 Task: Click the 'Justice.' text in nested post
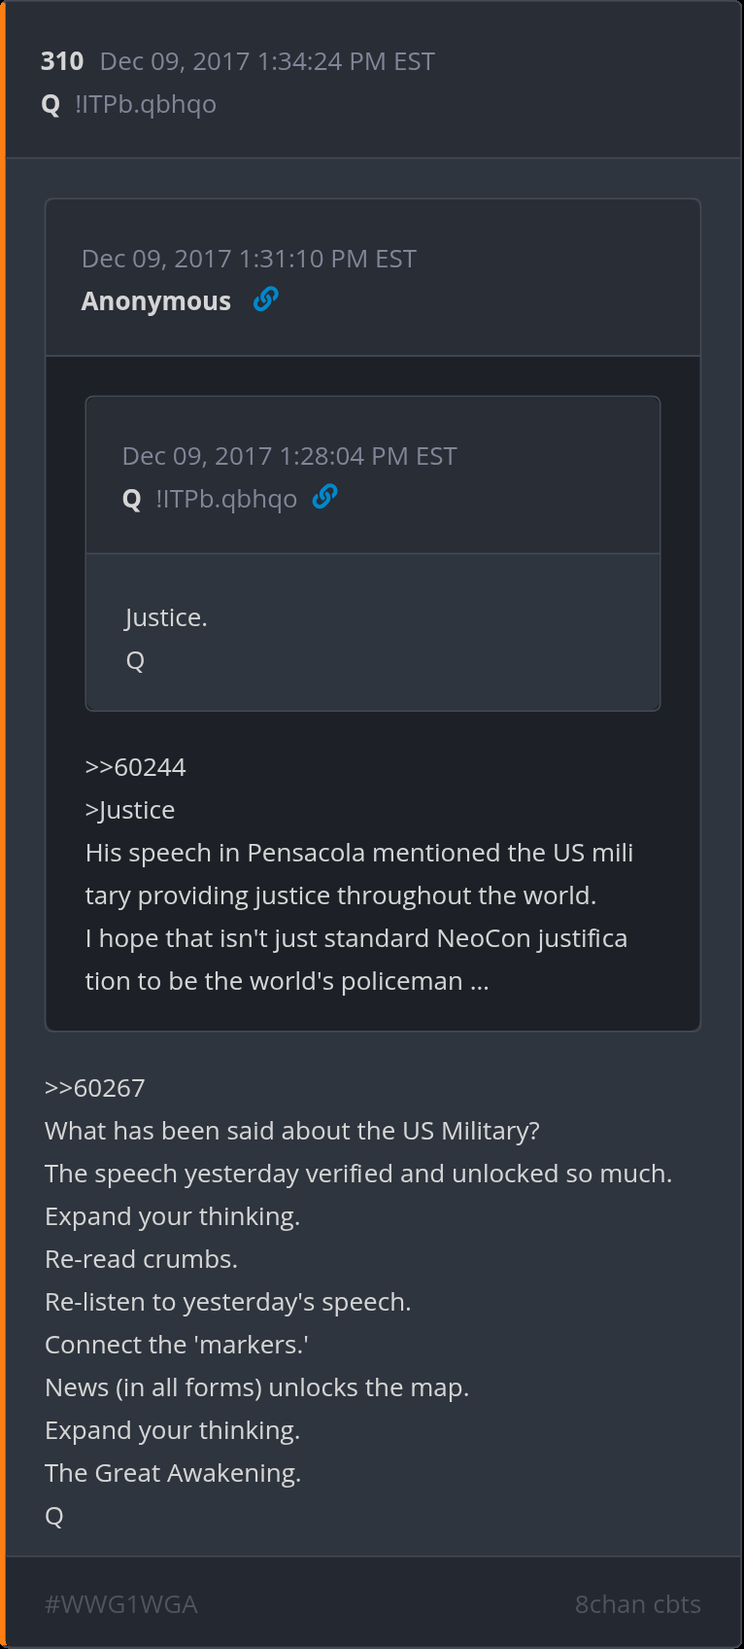click(x=166, y=617)
